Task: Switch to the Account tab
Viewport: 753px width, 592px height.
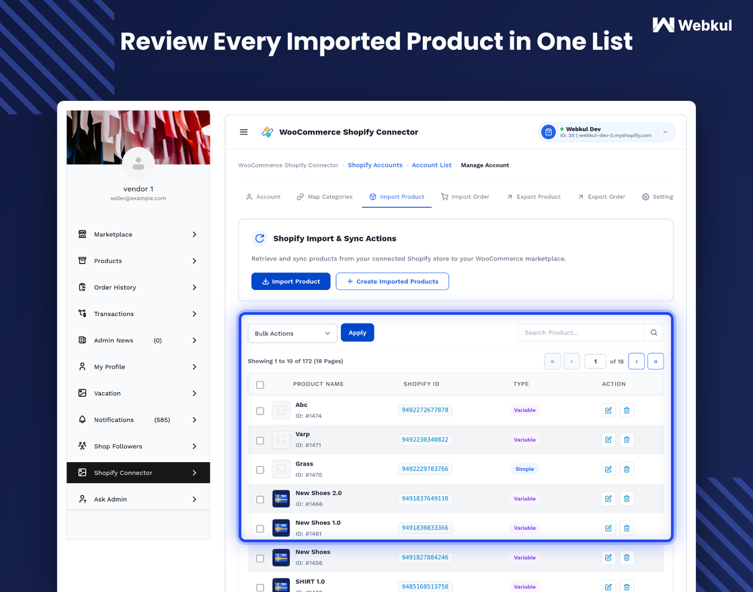Action: [263, 196]
